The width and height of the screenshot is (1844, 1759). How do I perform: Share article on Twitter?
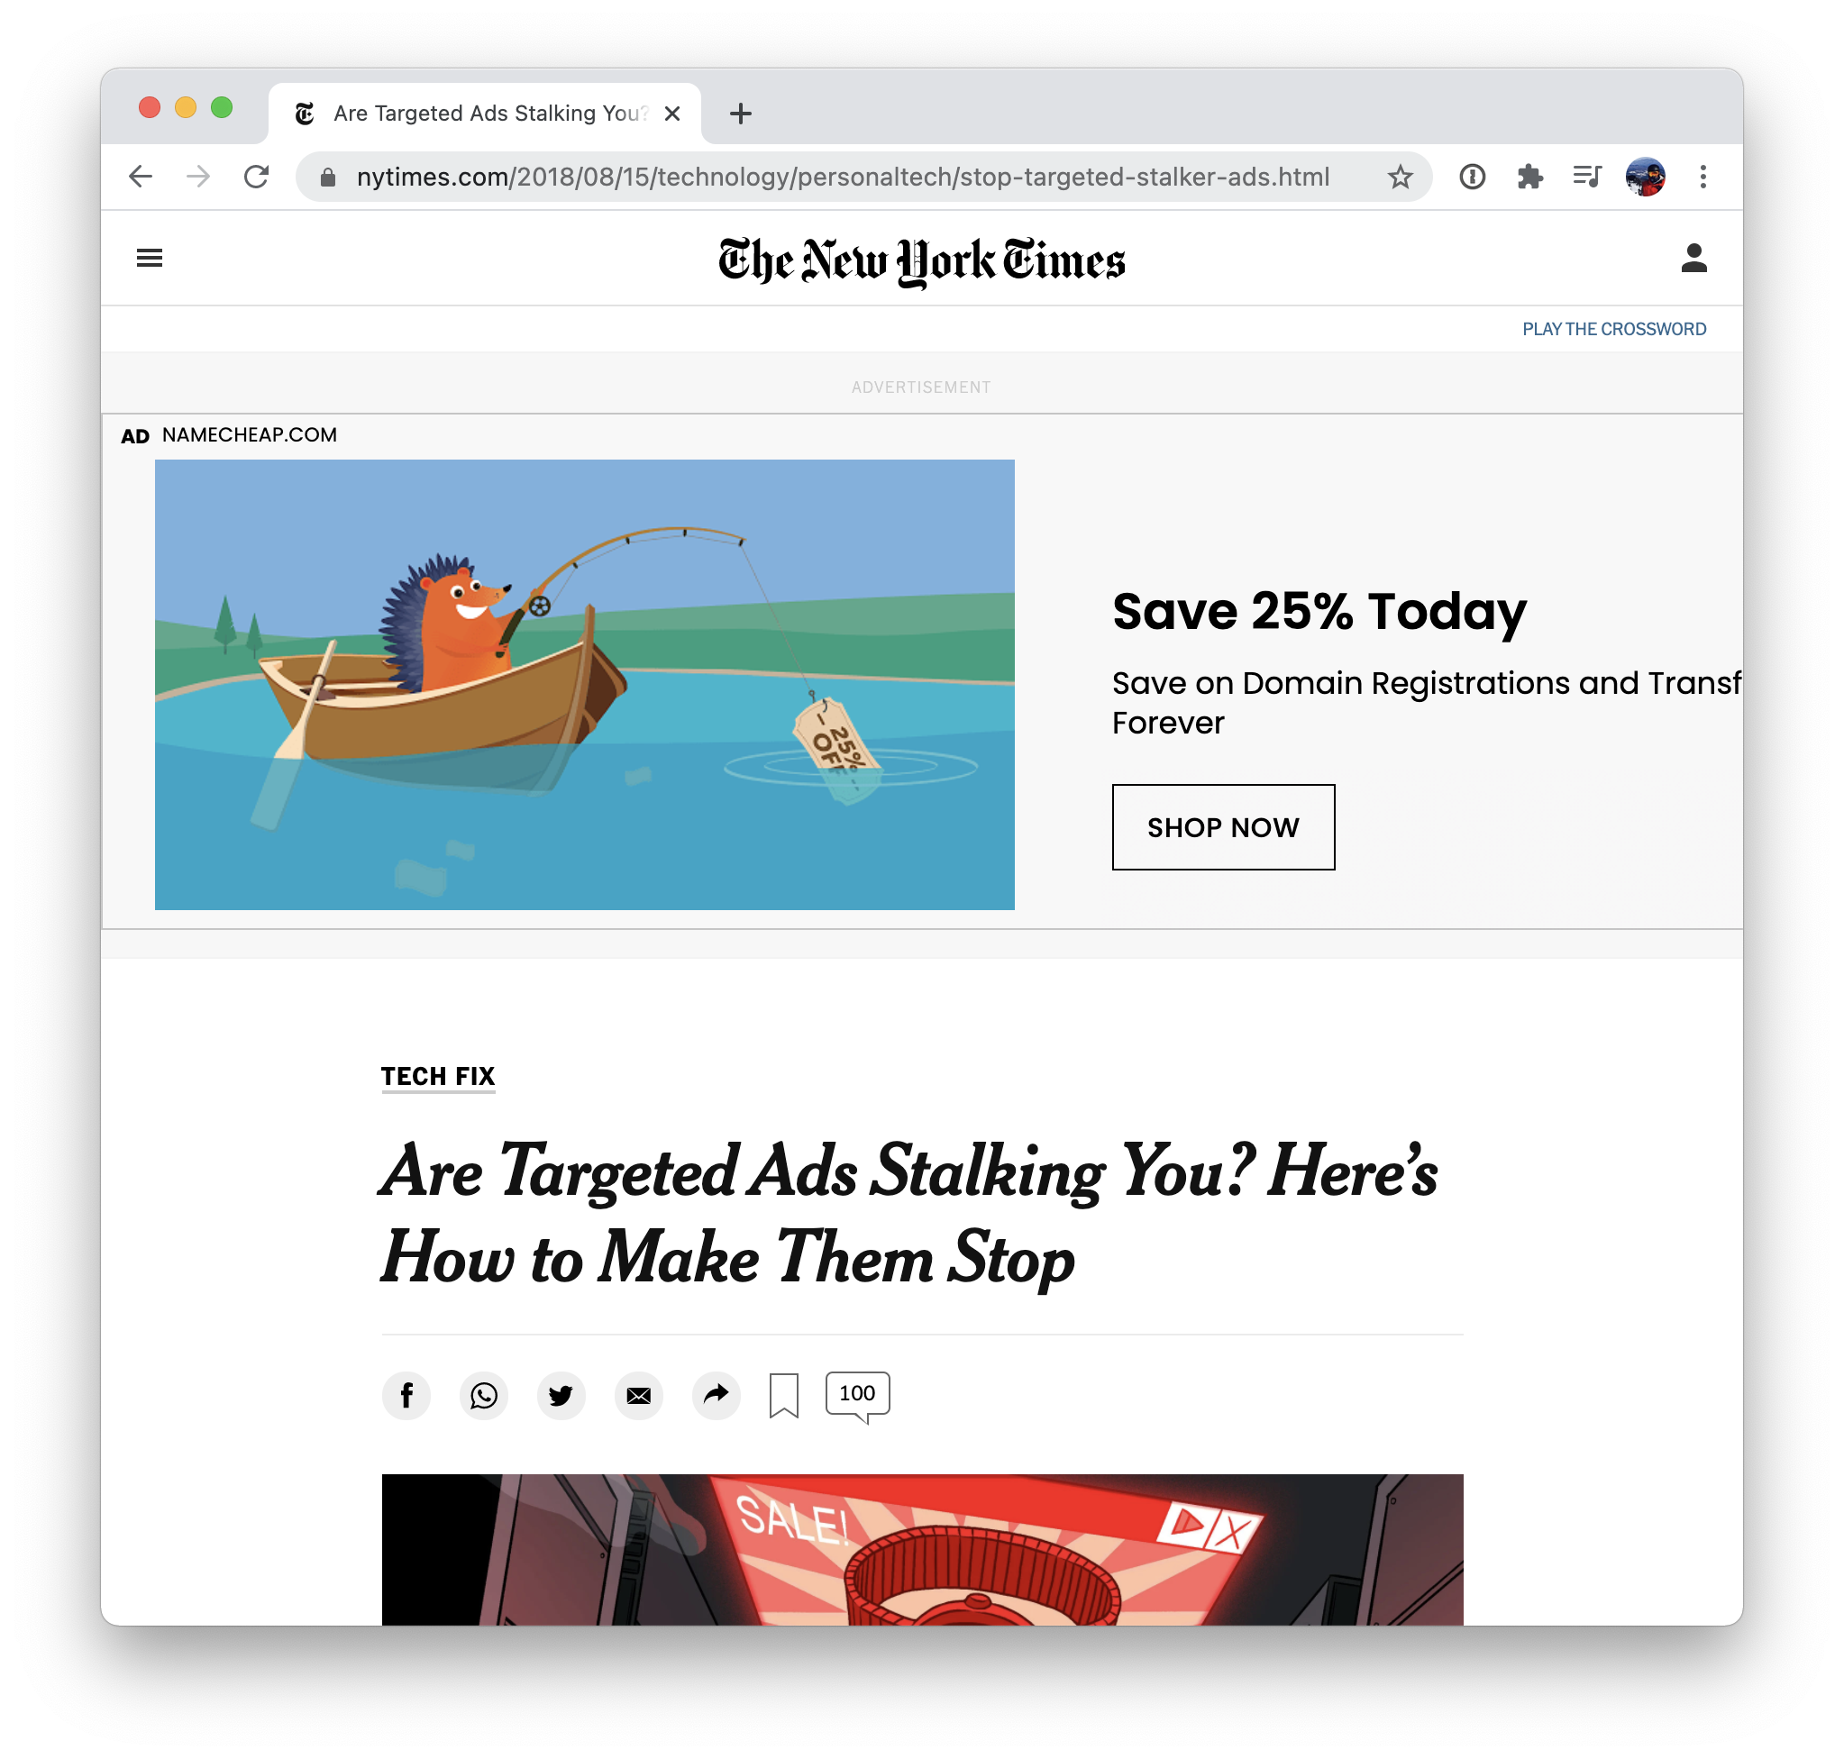point(561,1395)
